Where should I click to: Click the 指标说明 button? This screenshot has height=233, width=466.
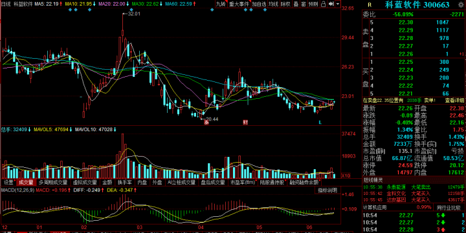point(327,190)
